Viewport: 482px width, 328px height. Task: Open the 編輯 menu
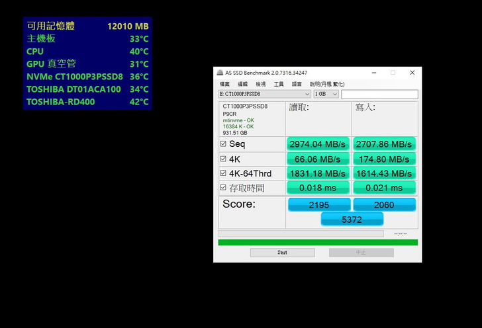tap(242, 84)
